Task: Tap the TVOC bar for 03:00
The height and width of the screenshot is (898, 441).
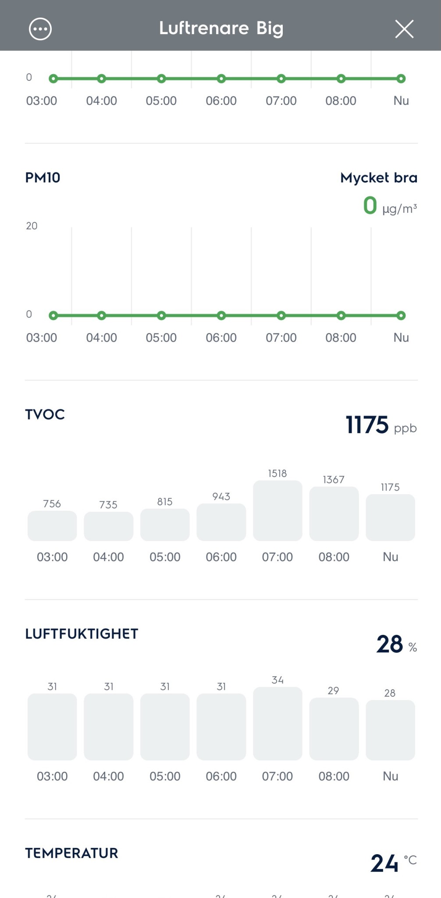Action: pos(52,525)
